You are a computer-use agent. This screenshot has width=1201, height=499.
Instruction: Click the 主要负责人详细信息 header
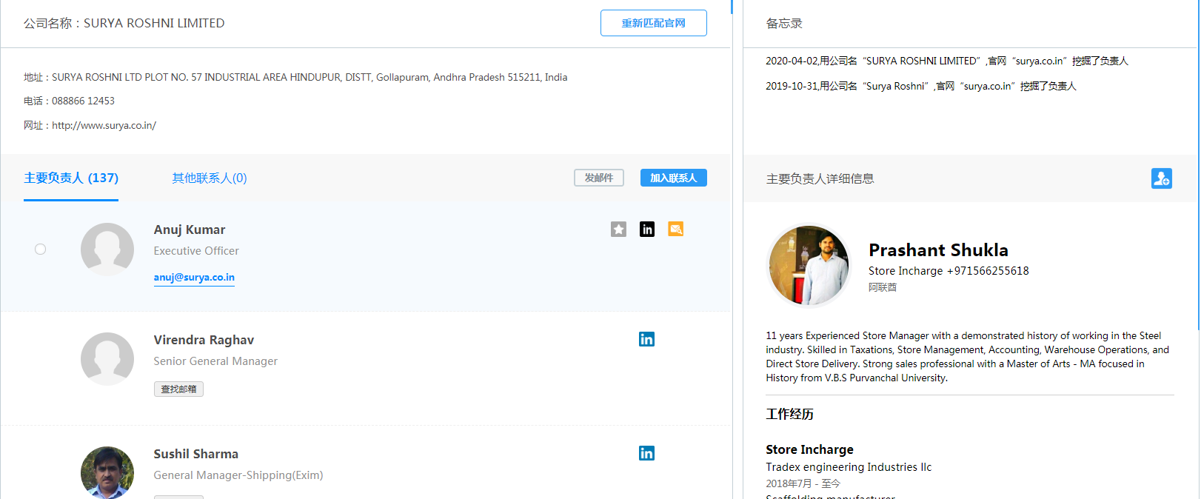[820, 178]
